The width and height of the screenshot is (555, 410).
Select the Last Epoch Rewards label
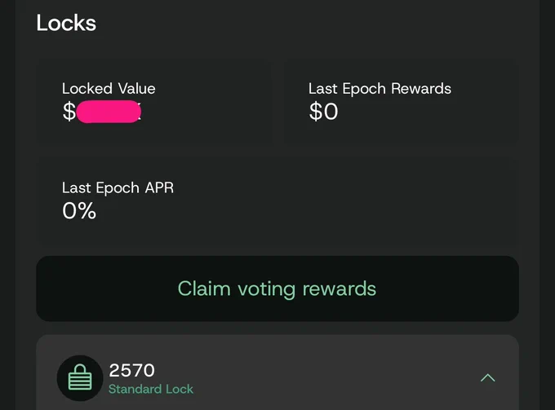point(380,88)
